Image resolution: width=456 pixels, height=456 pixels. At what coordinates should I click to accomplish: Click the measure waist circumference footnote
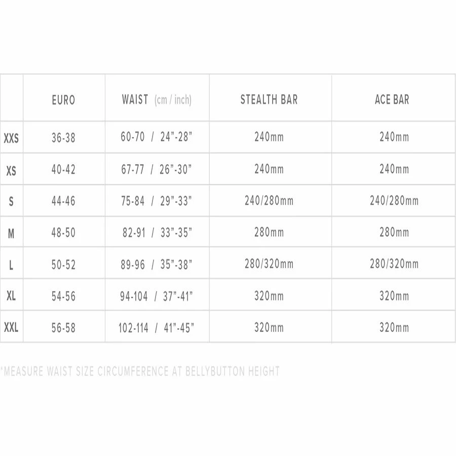coord(140,371)
